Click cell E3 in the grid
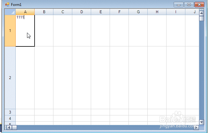Screen dimensions: 208x133 (101, 112)
